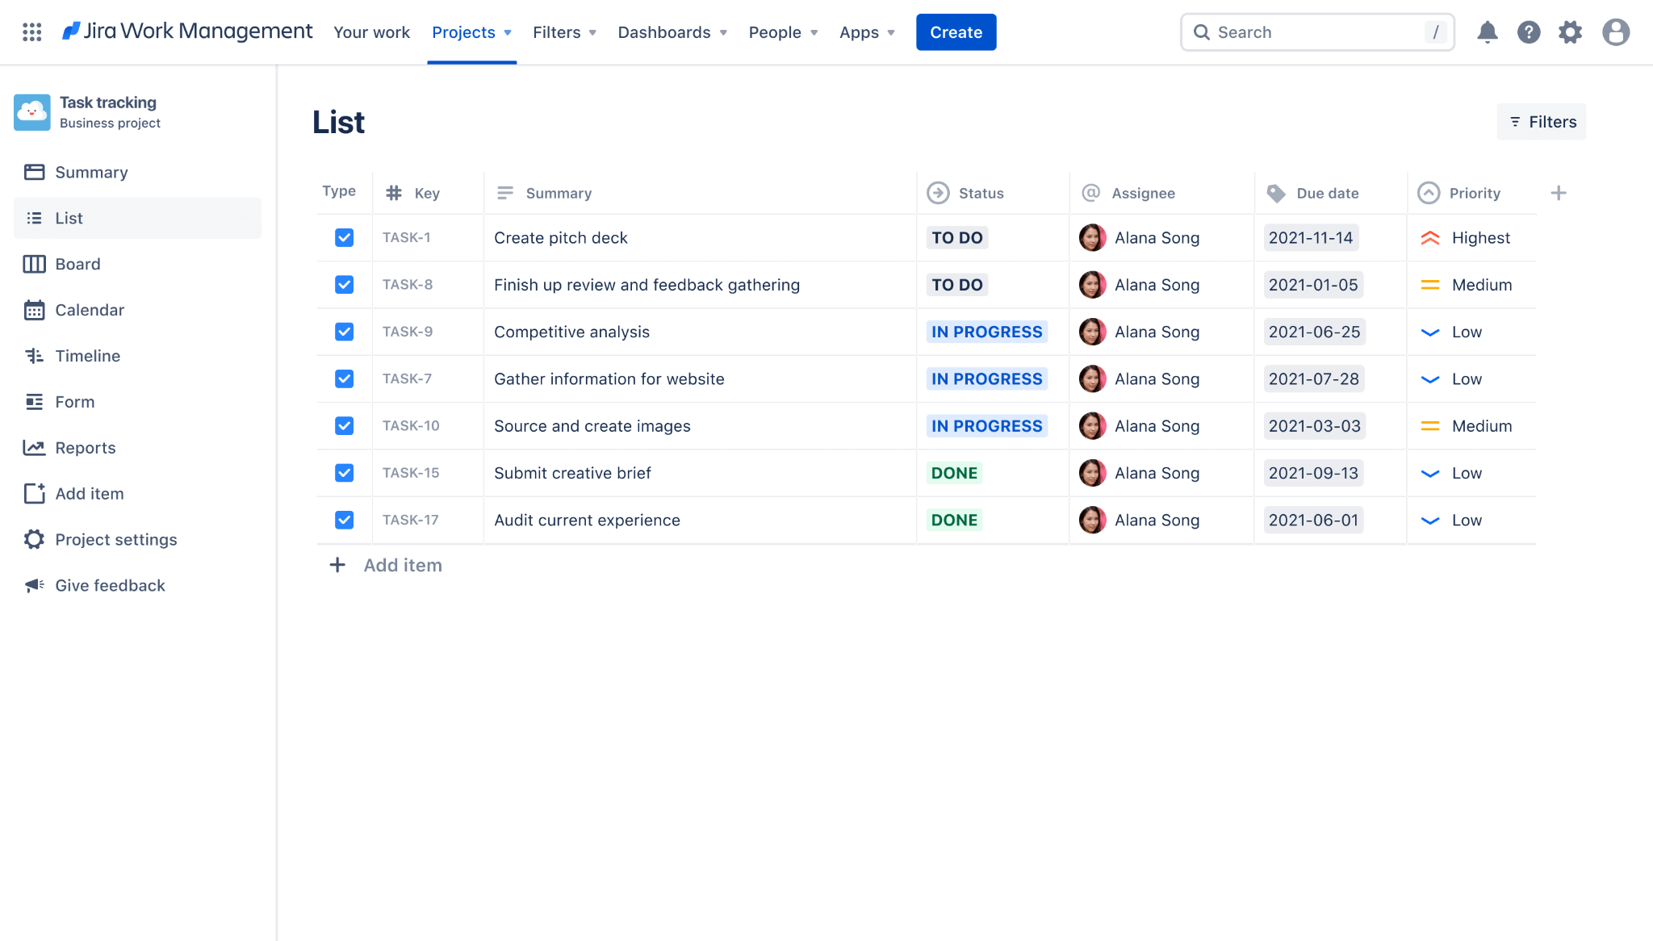This screenshot has height=941, width=1653.
Task: Click the Create button
Action: pos(956,31)
